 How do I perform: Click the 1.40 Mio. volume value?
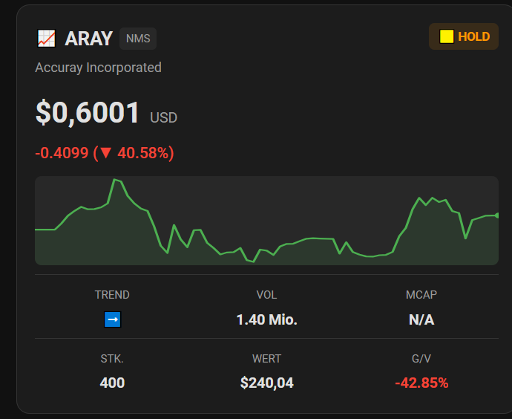(266, 320)
